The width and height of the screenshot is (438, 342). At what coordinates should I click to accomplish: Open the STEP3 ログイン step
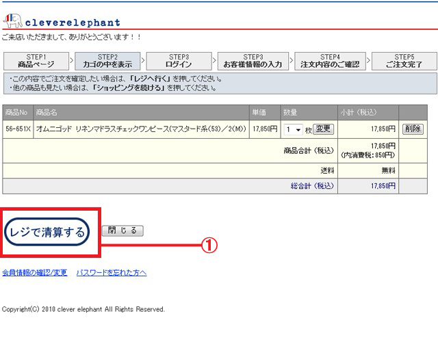click(x=179, y=61)
